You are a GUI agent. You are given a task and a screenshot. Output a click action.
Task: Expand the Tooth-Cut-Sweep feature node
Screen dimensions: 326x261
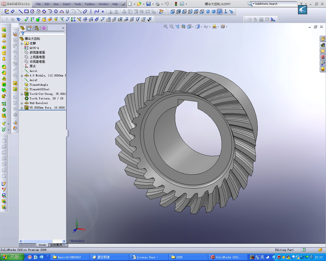pos(22,94)
